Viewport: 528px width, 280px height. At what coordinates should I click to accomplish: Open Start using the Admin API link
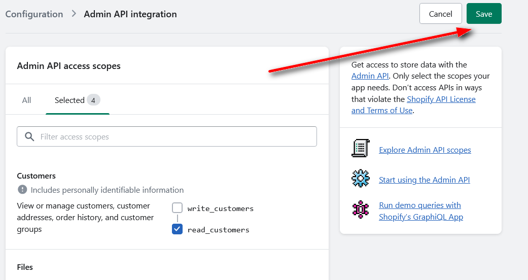425,180
